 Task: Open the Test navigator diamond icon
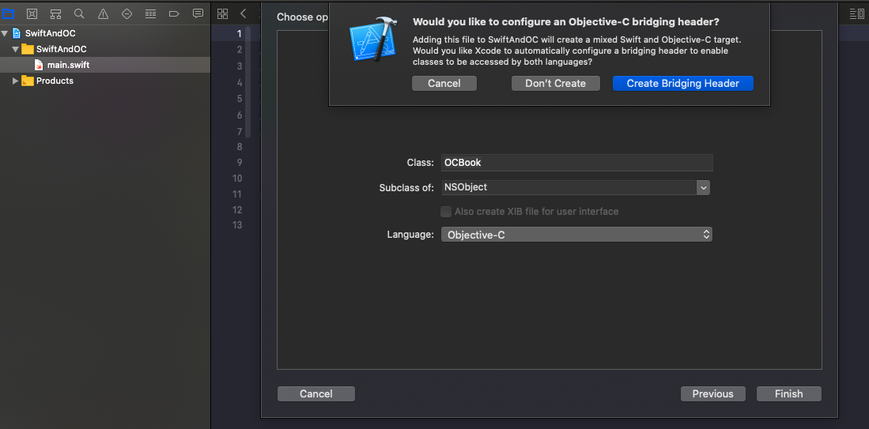tap(127, 13)
